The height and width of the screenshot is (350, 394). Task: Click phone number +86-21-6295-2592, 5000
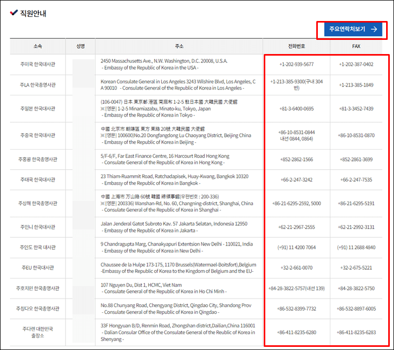point(296,204)
